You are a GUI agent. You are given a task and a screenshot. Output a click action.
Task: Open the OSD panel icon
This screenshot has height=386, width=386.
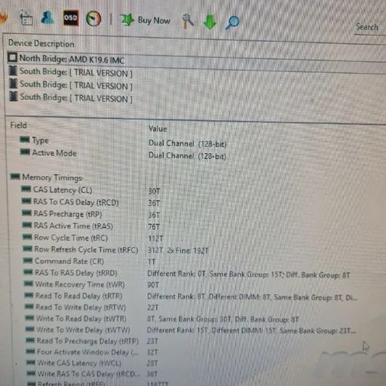(x=71, y=18)
